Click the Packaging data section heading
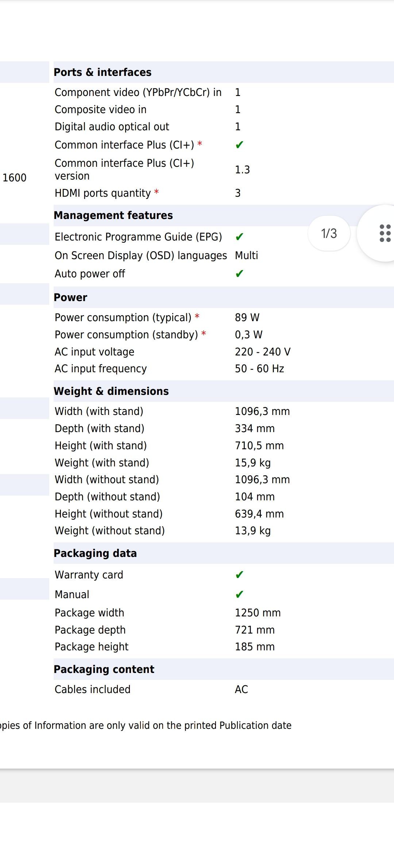The width and height of the screenshot is (394, 854). 95,553
